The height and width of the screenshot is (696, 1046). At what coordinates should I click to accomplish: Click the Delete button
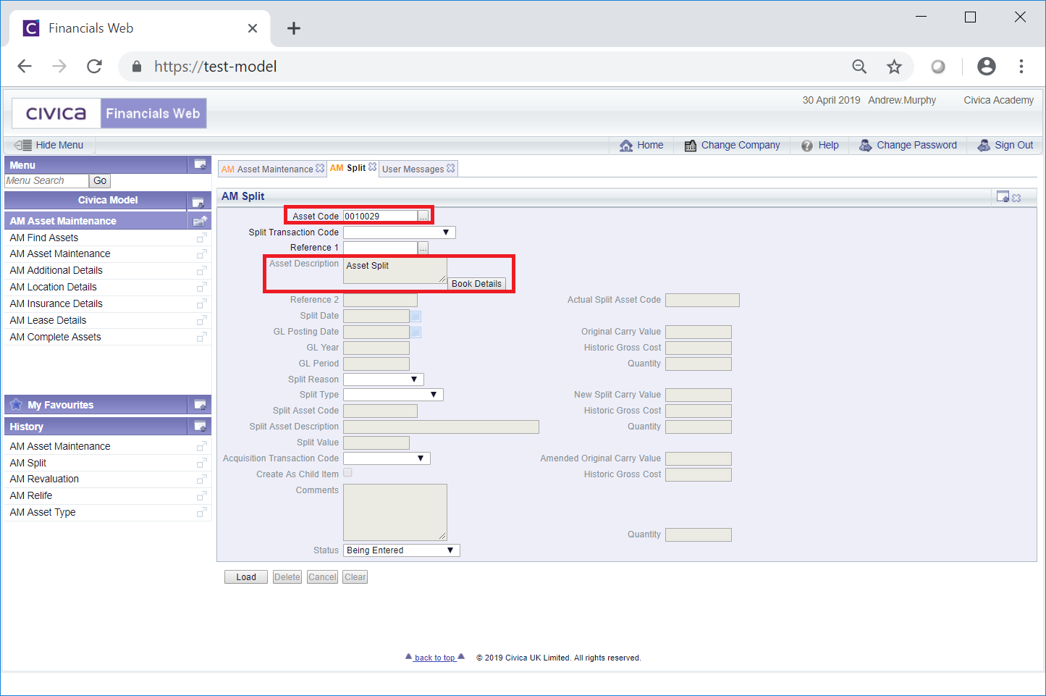(x=287, y=577)
